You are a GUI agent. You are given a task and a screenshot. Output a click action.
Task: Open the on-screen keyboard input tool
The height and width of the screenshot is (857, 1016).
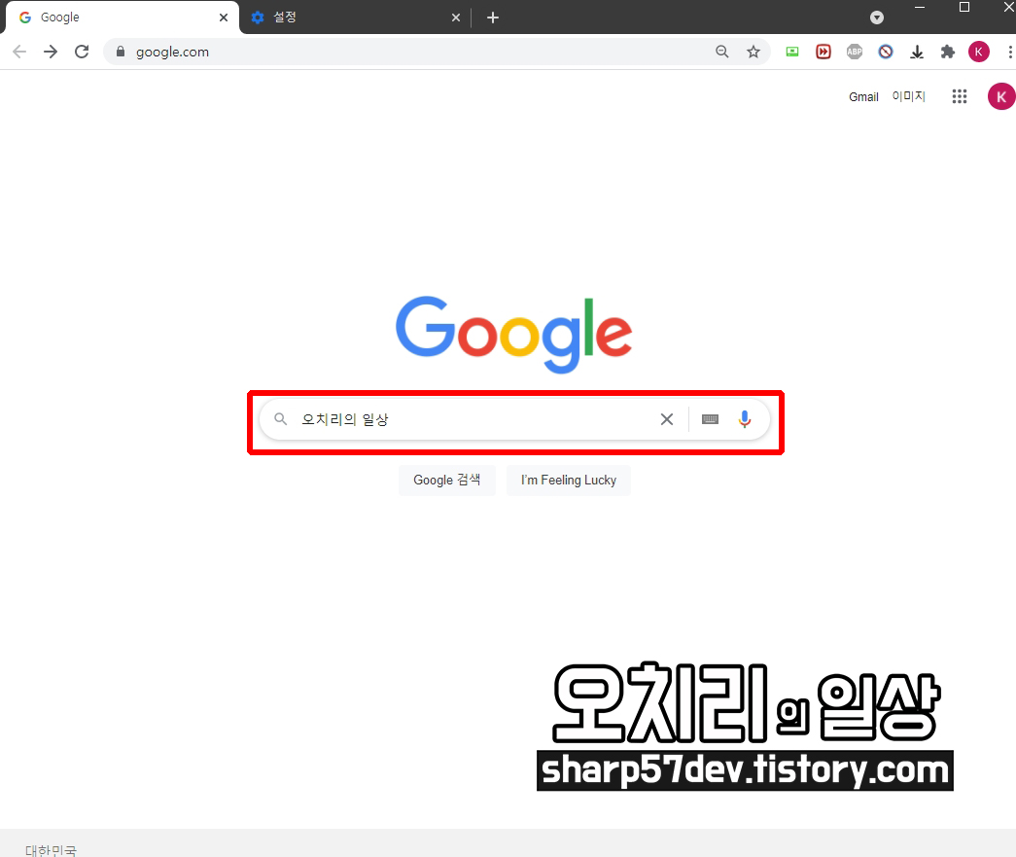click(710, 419)
